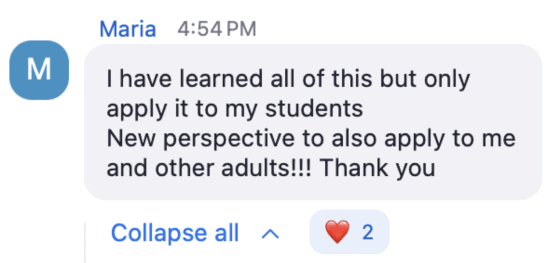Click the reaction count "2"
The width and height of the screenshot is (548, 263).
(x=367, y=233)
